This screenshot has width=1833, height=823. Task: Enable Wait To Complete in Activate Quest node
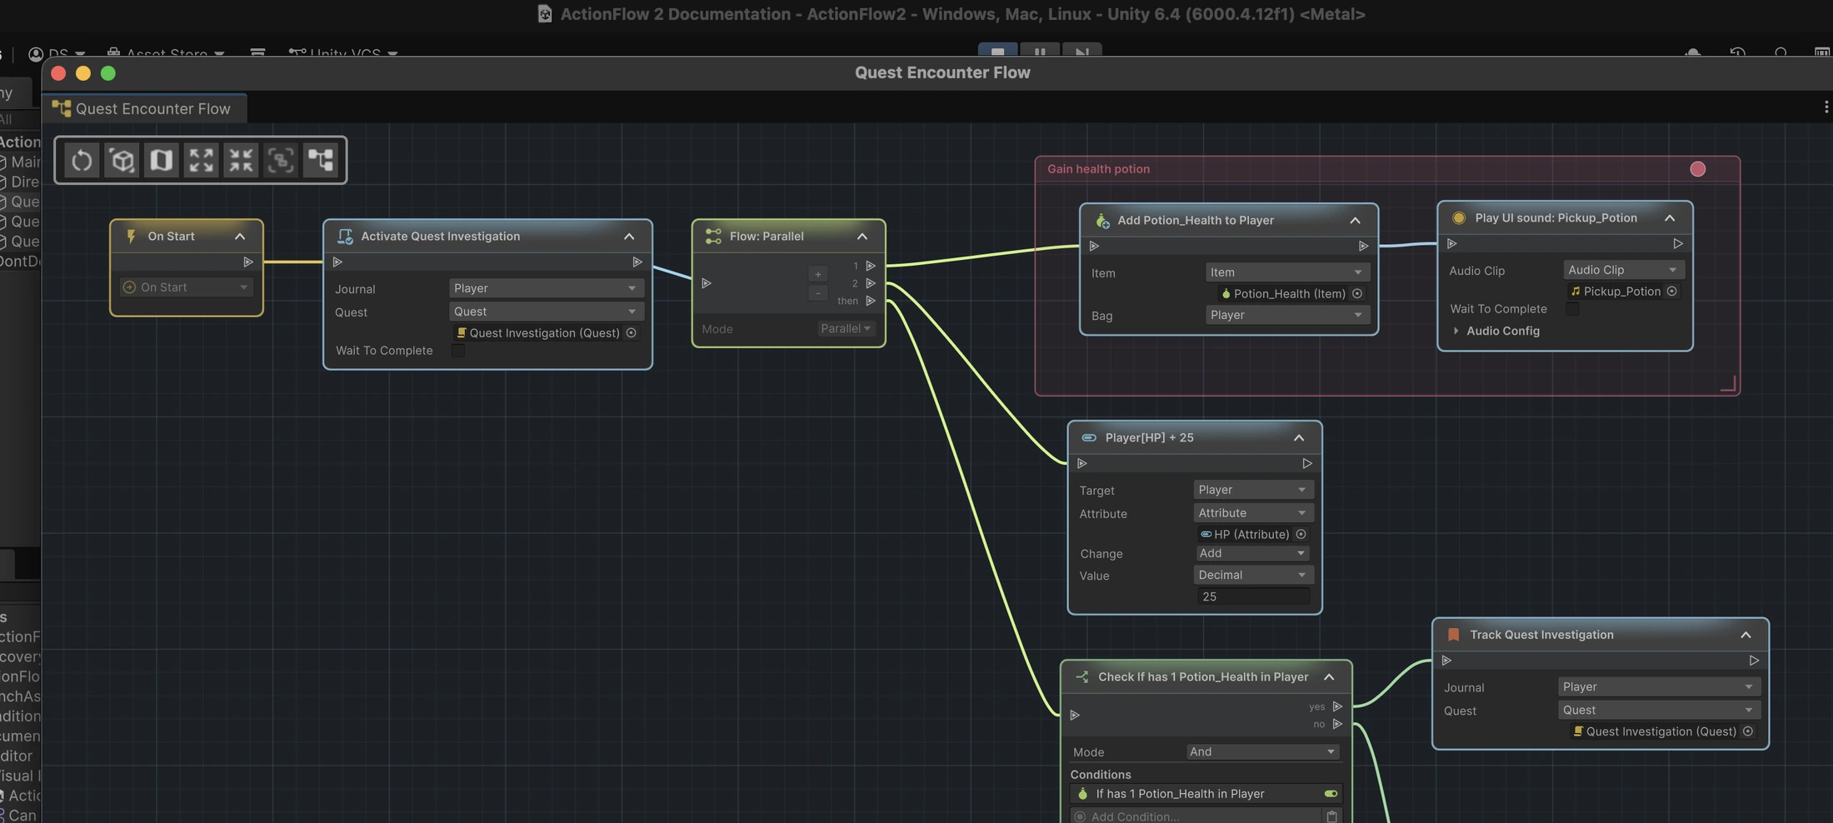[458, 351]
